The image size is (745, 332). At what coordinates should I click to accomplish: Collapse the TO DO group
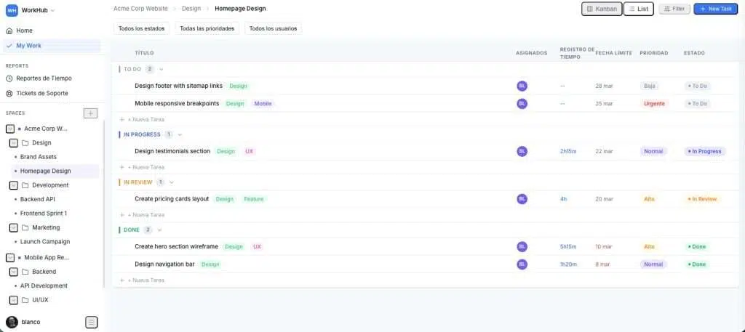point(161,69)
